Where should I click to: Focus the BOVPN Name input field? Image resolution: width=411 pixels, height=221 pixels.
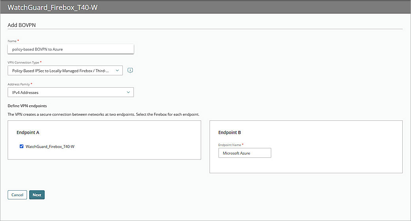tap(70, 49)
